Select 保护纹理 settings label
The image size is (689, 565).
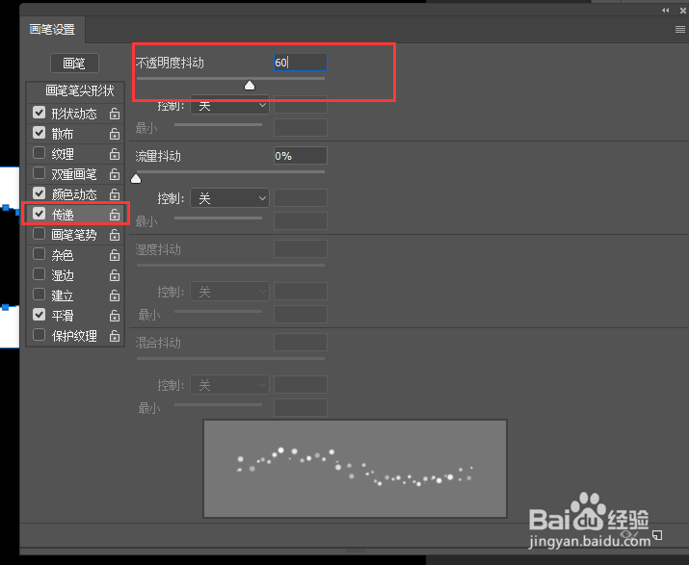tap(74, 336)
